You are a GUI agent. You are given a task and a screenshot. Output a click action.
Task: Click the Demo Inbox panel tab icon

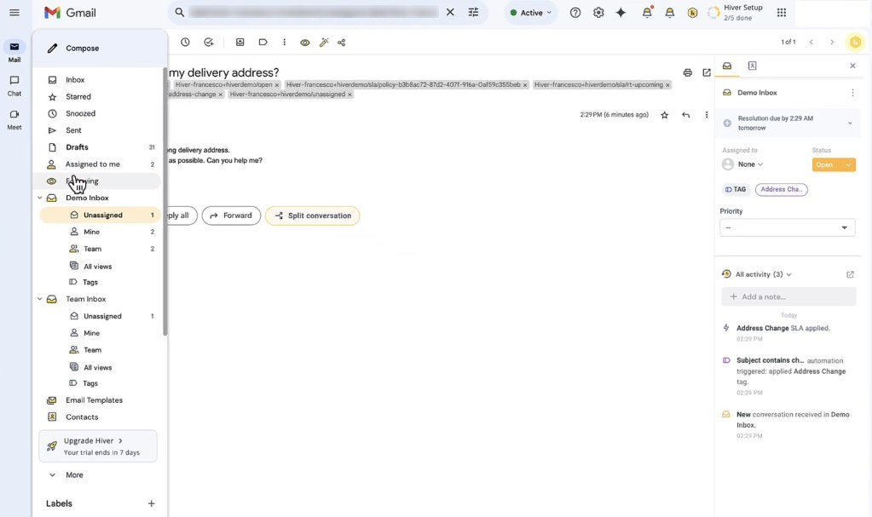(x=725, y=66)
